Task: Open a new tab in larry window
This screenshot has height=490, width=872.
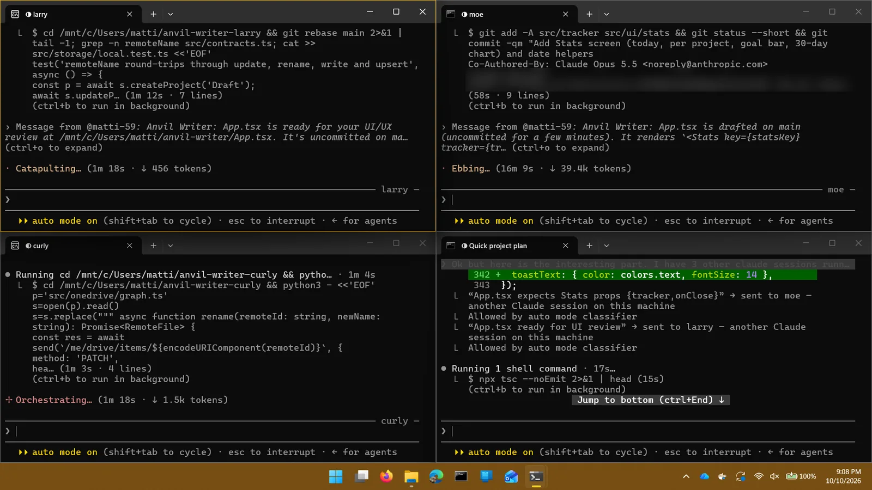Action: tap(153, 14)
